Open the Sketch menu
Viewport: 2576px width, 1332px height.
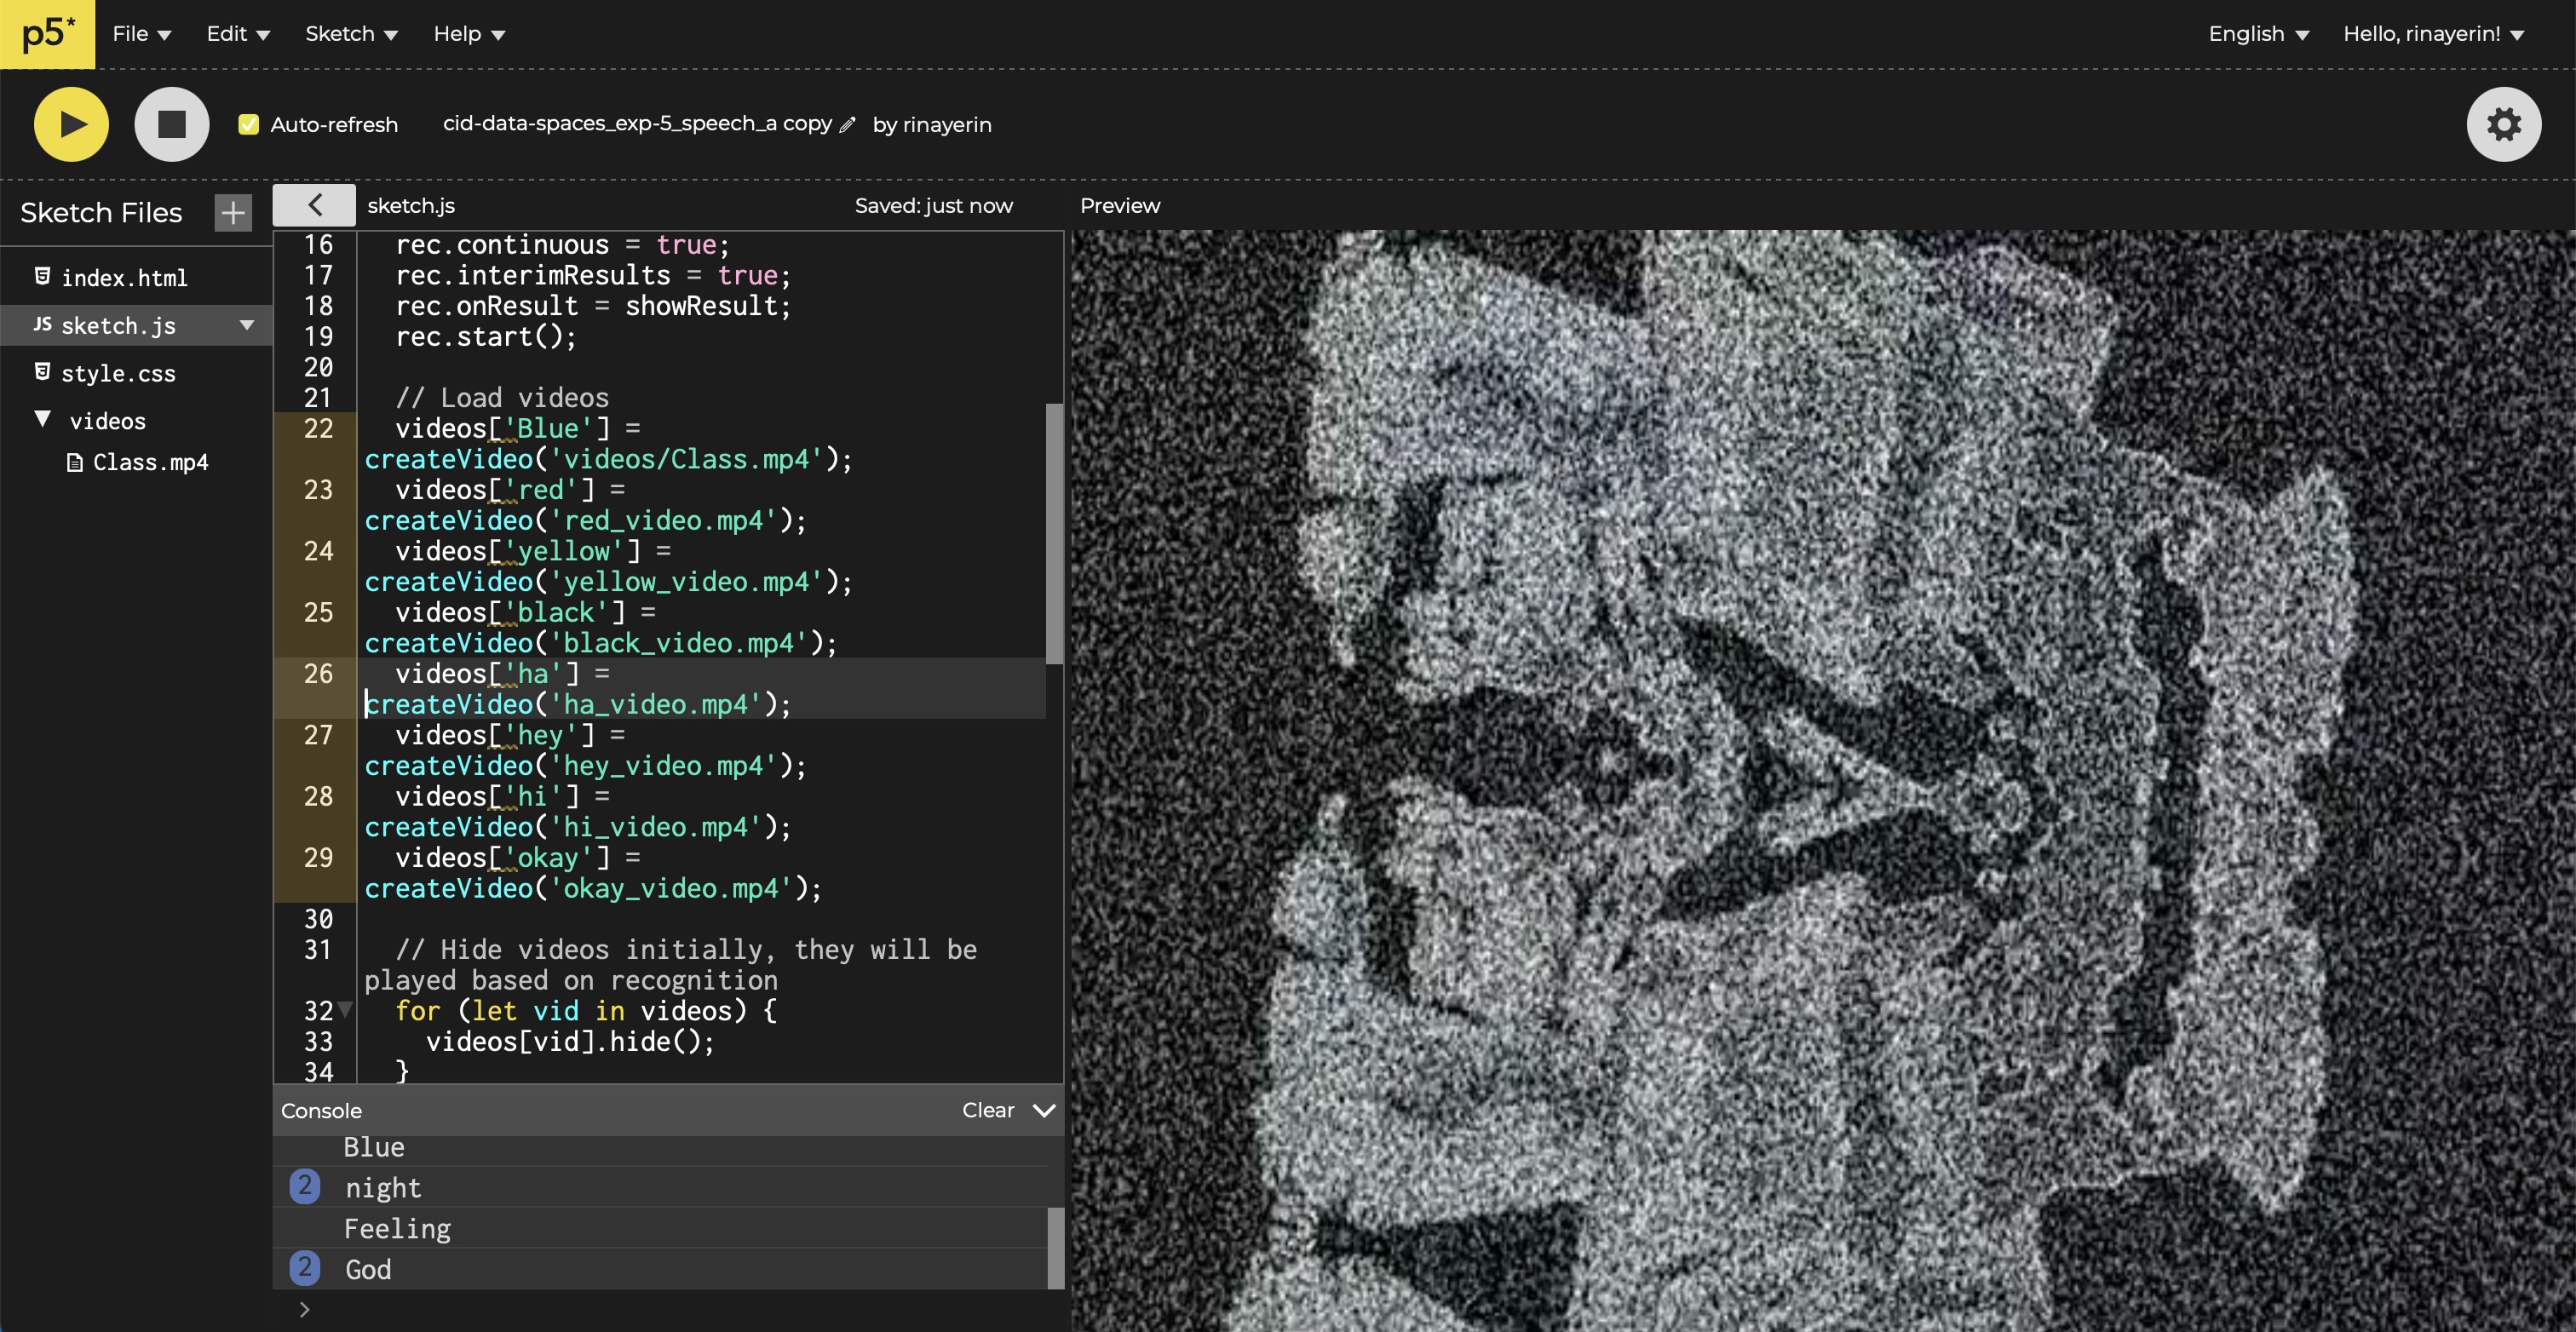point(351,34)
